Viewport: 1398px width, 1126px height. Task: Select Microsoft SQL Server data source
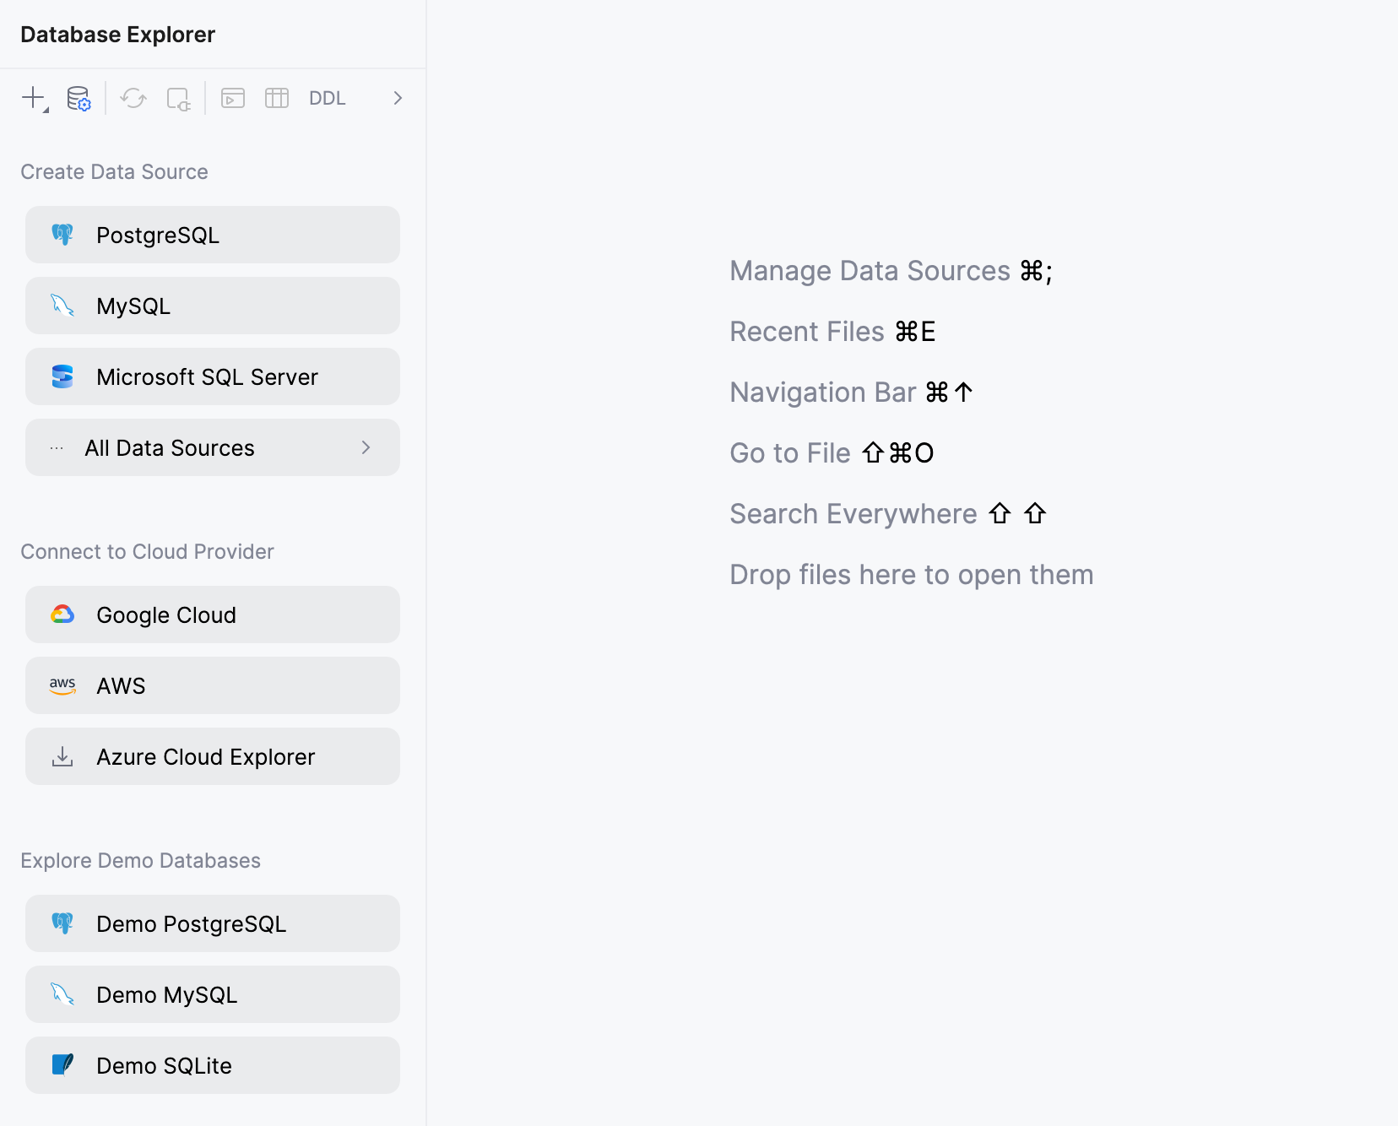point(213,376)
